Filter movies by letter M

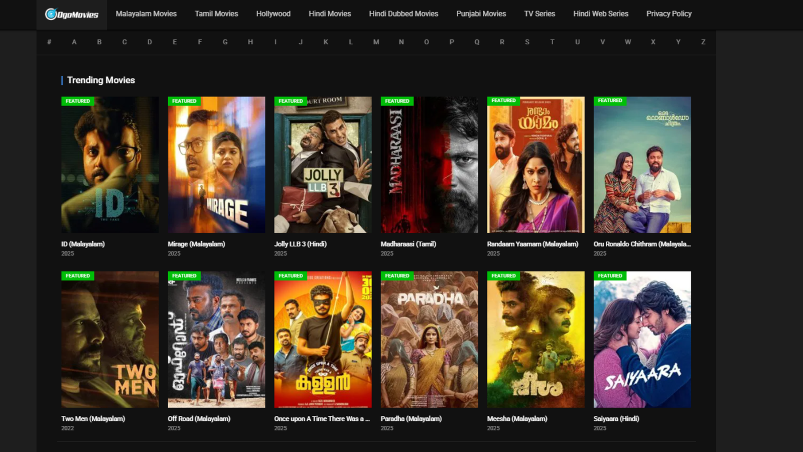[x=376, y=42]
